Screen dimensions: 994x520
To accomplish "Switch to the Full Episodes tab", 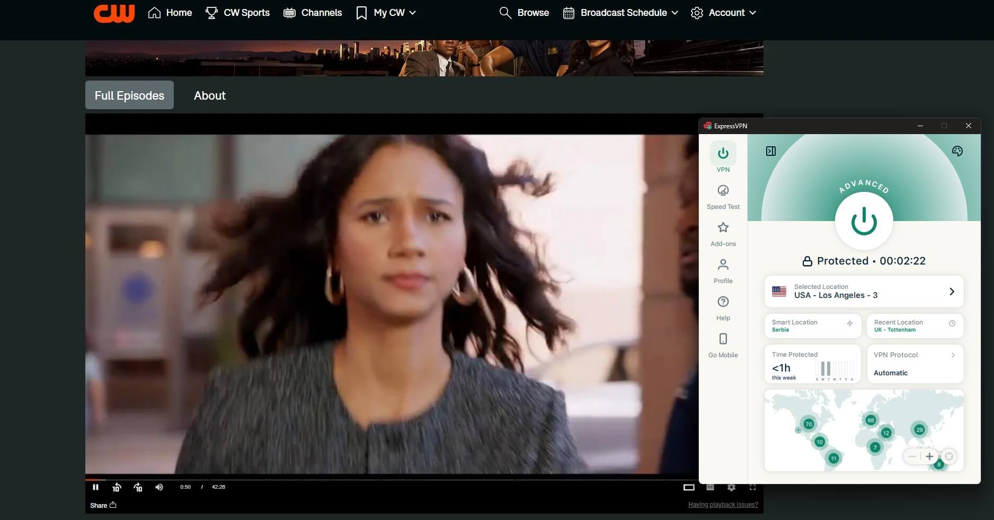I will (129, 95).
